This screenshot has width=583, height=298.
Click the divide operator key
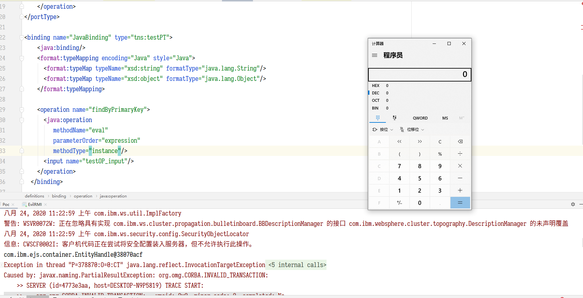[x=460, y=154]
